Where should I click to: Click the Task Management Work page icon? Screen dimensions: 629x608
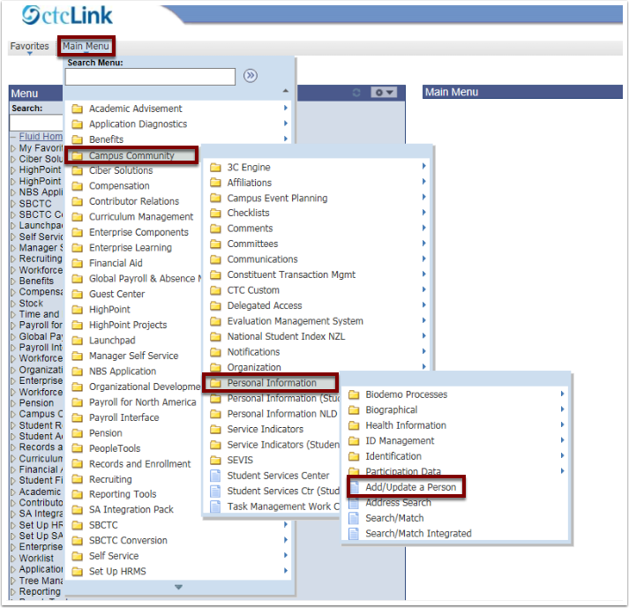coord(215,507)
